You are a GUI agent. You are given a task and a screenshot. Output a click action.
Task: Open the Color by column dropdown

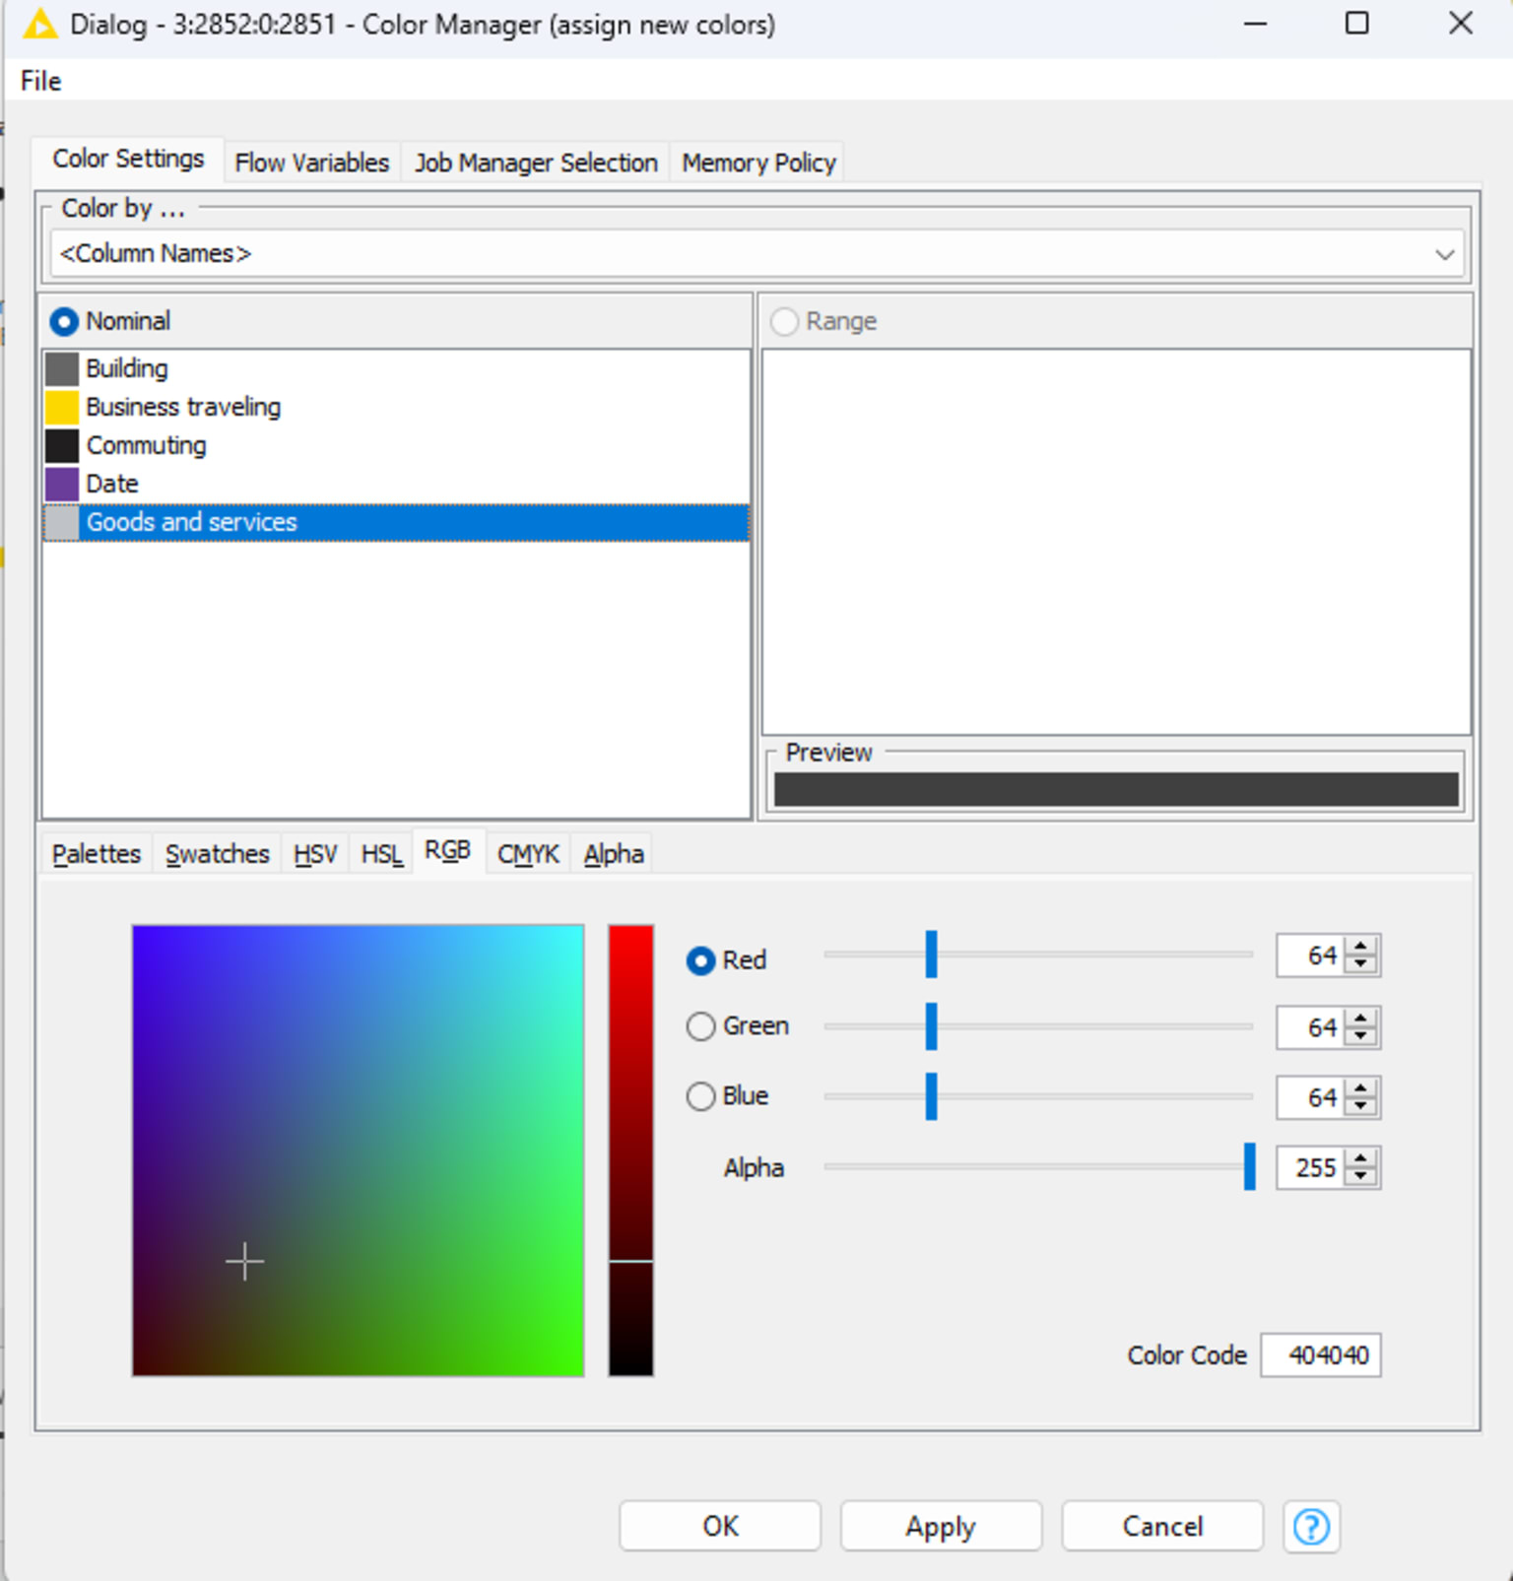tap(756, 254)
